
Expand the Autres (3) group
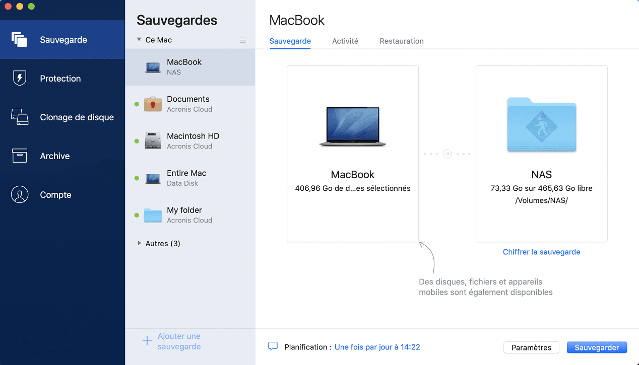(x=140, y=243)
